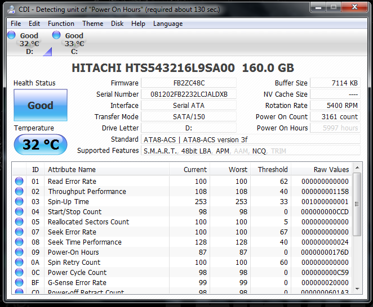
Task: Click the Power On Count field 3161 count
Action: point(335,116)
